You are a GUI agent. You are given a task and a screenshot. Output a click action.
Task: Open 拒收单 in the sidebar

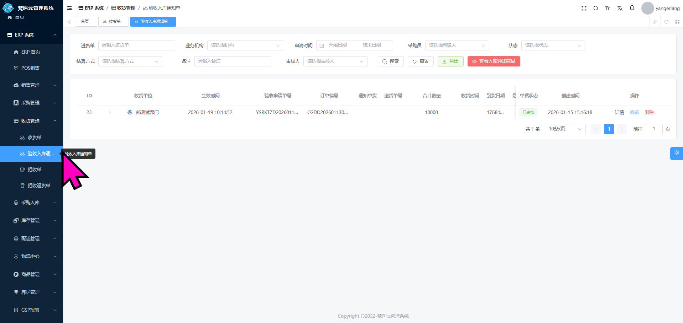click(34, 169)
